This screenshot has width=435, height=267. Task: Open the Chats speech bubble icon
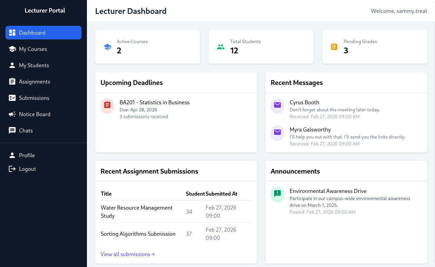(12, 130)
